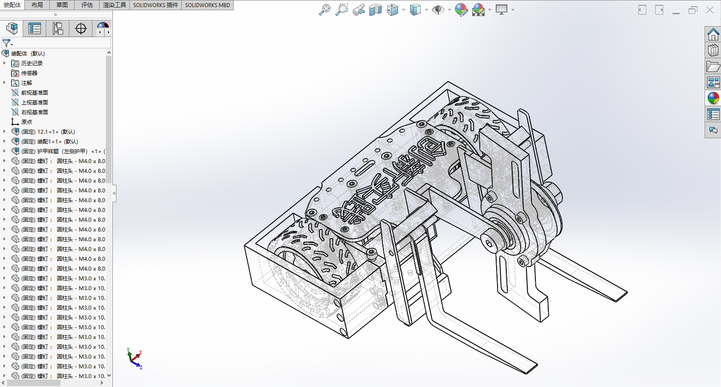Click the Edit Appearance color ball icon

(x=461, y=10)
